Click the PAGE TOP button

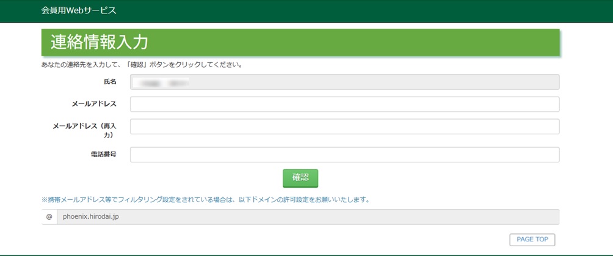(532, 240)
